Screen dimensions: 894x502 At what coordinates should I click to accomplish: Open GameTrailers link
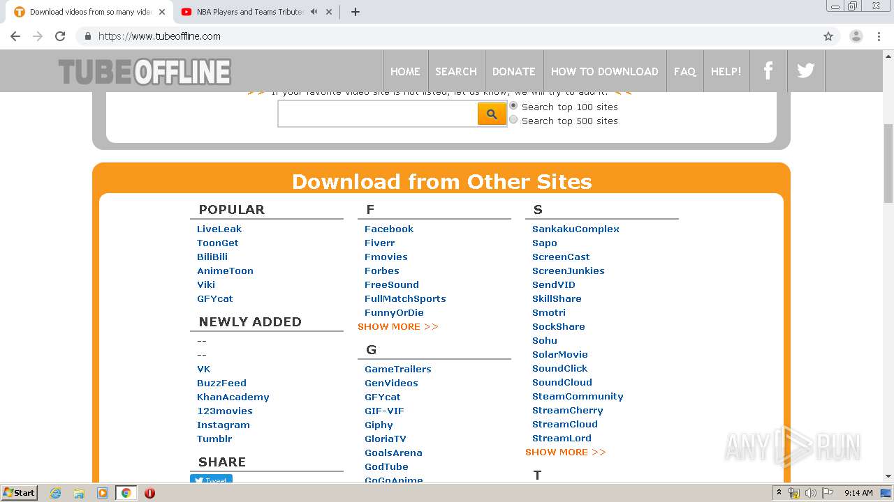click(398, 369)
